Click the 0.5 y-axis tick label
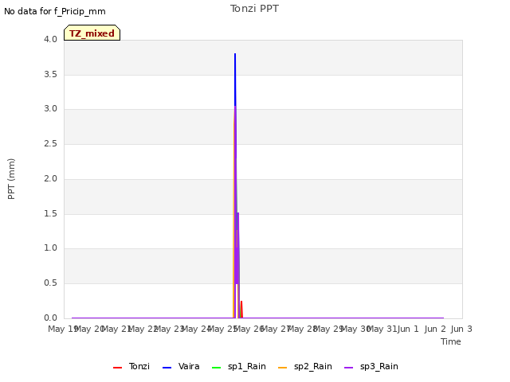The image size is (510, 382). 50,283
